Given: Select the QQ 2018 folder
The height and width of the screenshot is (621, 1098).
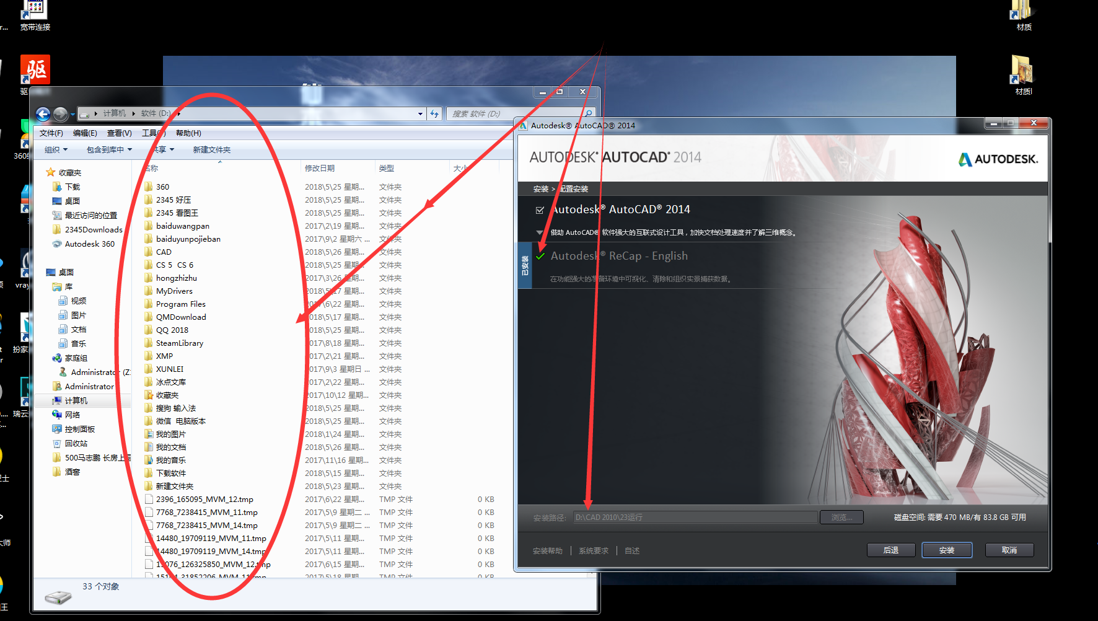Looking at the screenshot, I should (x=172, y=330).
